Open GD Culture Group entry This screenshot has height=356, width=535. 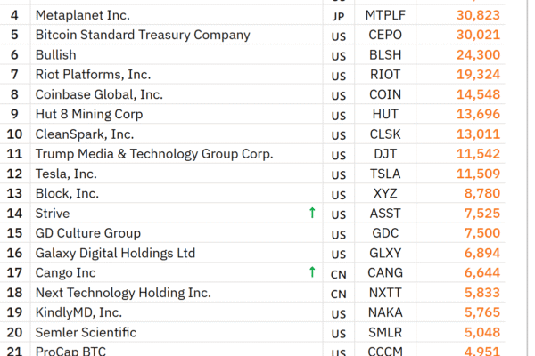click(x=87, y=233)
